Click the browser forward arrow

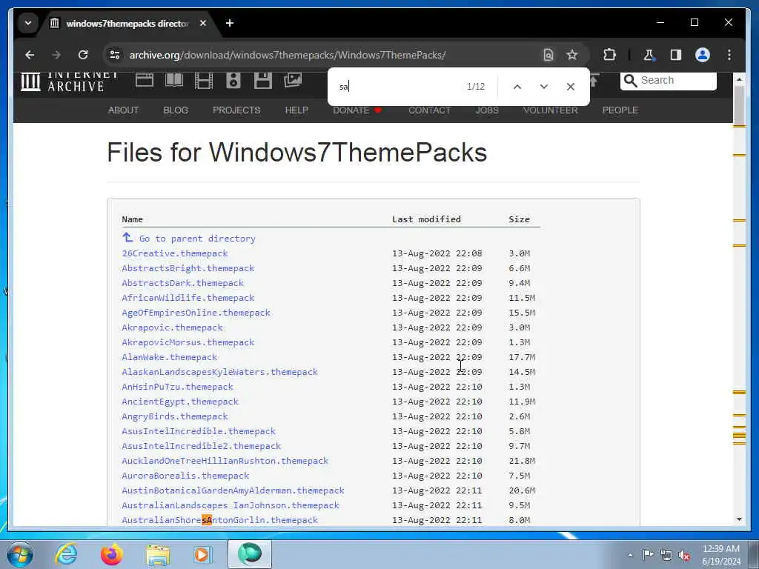(x=56, y=55)
